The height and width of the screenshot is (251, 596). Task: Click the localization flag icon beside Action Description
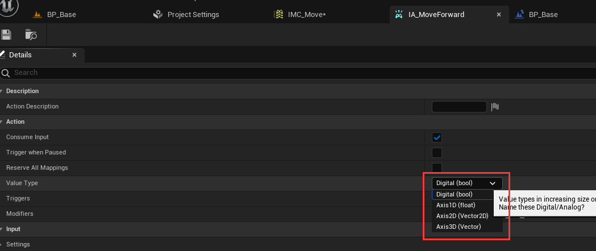[x=495, y=107]
